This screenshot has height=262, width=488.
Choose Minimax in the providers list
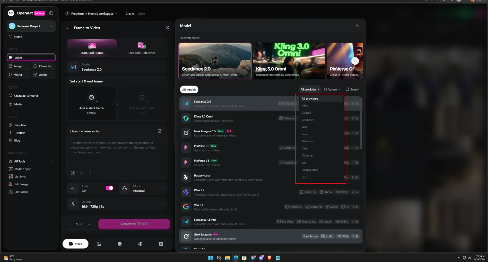point(321,141)
